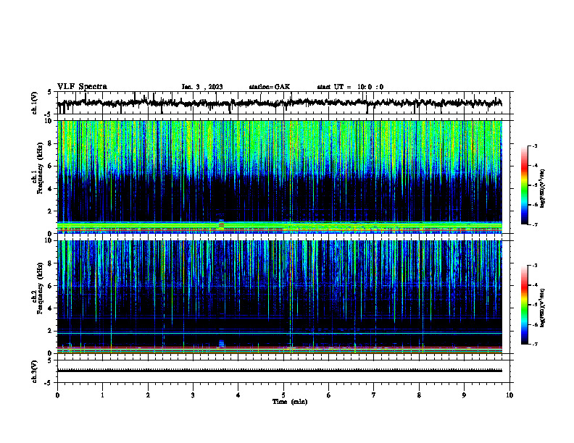Select the date text "Jan. 3 , 2023"

pos(202,87)
